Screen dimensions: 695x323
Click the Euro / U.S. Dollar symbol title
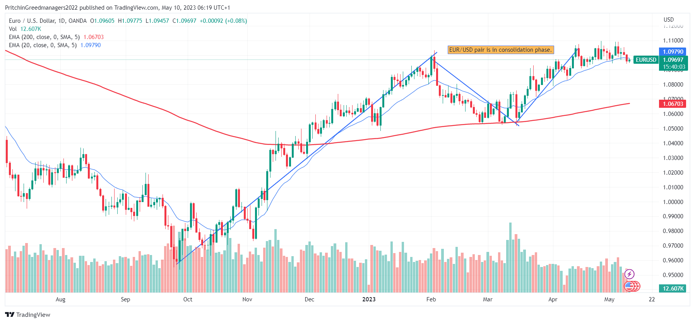tap(48, 21)
